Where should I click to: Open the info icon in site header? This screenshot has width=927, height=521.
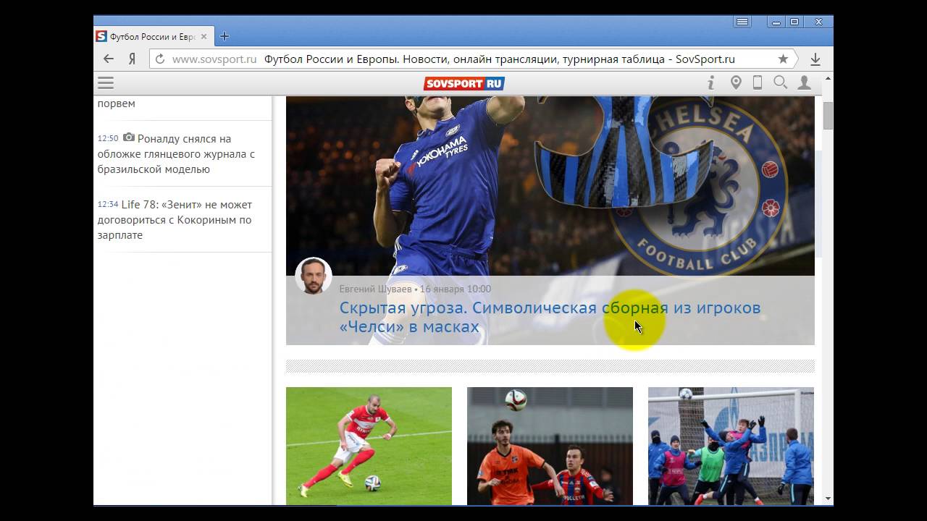[711, 82]
